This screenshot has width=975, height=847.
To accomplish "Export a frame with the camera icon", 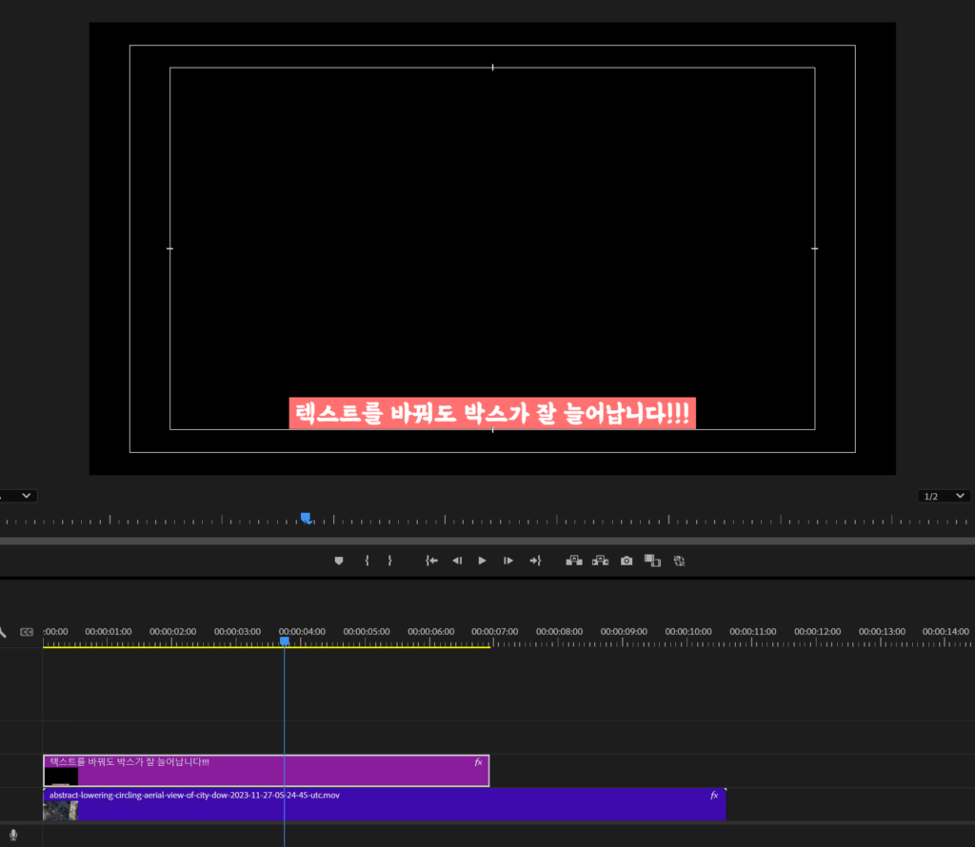I will (x=627, y=561).
